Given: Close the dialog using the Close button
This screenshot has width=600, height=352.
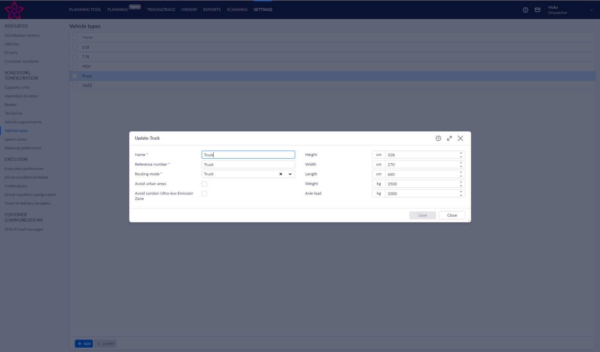Looking at the screenshot, I should click(x=452, y=215).
